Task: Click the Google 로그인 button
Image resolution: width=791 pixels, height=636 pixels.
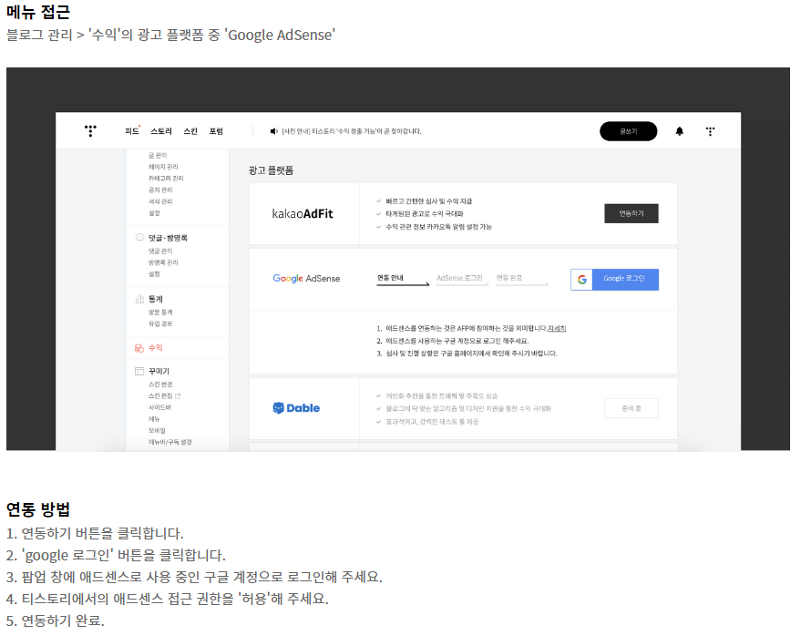Action: [x=614, y=280]
